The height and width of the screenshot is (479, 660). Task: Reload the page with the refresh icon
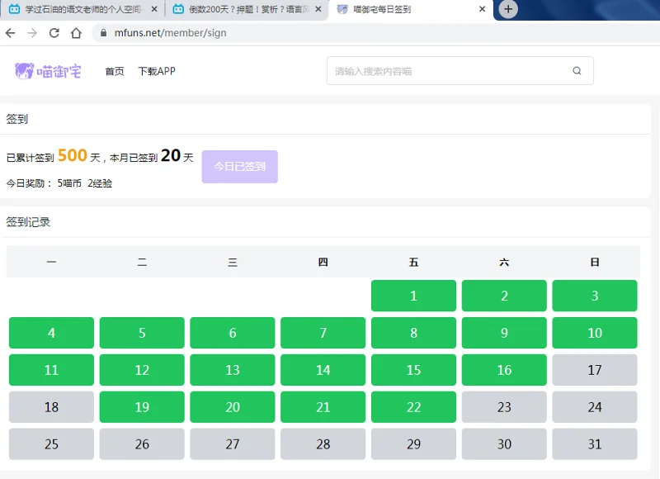(x=54, y=33)
